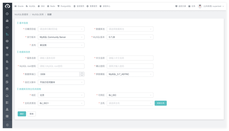Screen dimensions: 229x131
Task: Open the PostgreSQL top navigation item
Action: [64, 6]
